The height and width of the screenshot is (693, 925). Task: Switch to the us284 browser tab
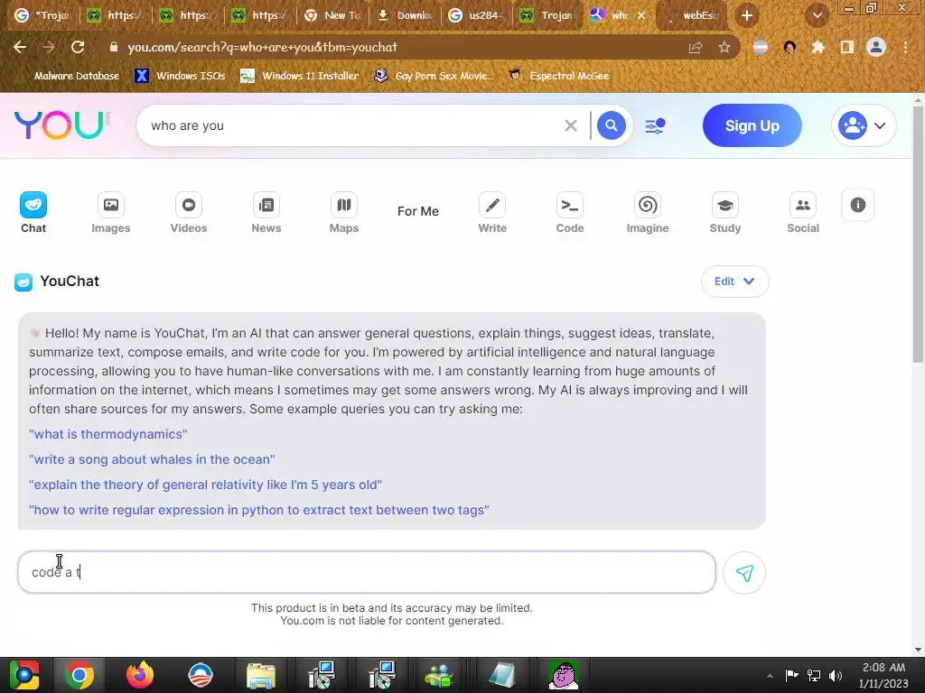477,15
